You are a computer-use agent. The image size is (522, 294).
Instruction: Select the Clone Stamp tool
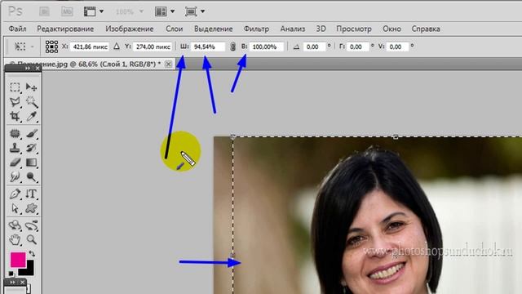[x=15, y=148]
